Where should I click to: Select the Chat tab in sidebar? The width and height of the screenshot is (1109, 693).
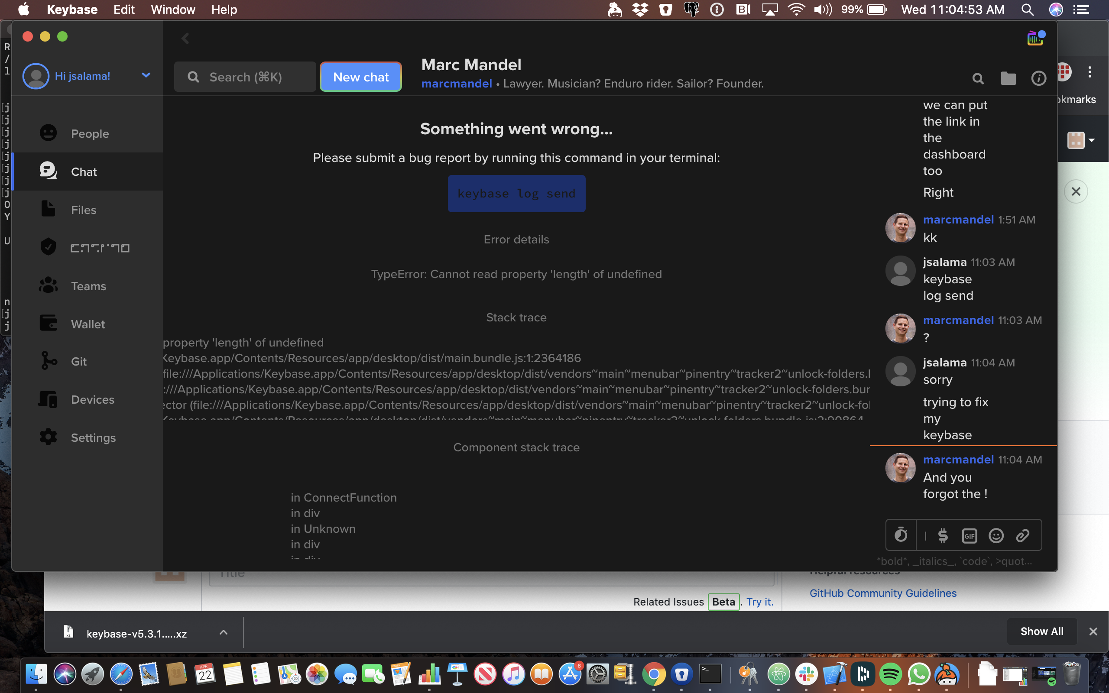coord(87,172)
